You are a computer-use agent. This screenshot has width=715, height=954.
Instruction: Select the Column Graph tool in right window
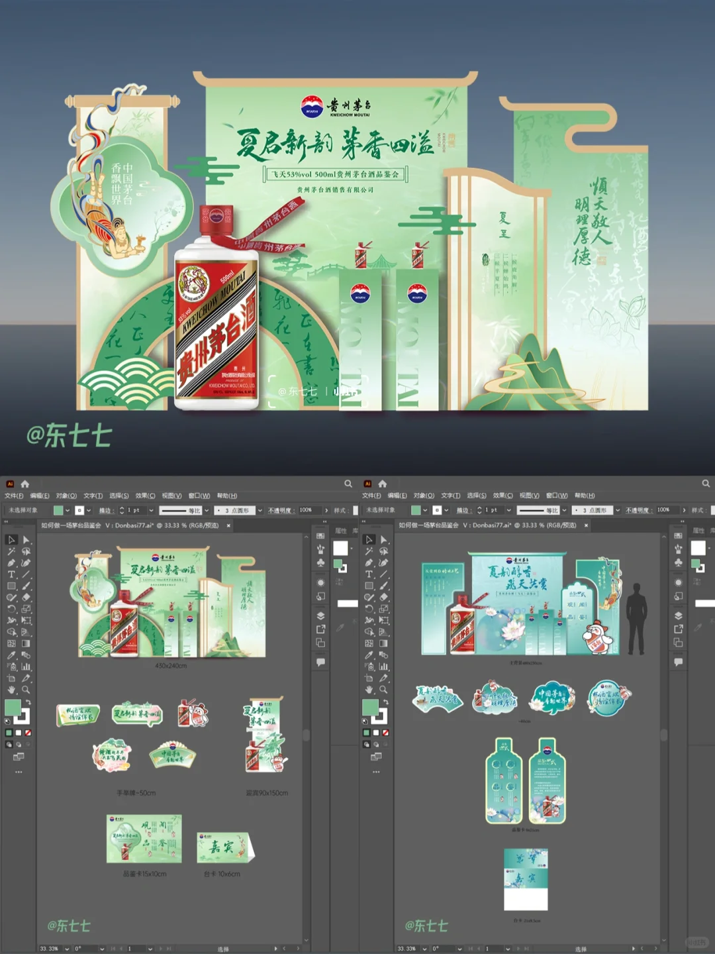[384, 666]
